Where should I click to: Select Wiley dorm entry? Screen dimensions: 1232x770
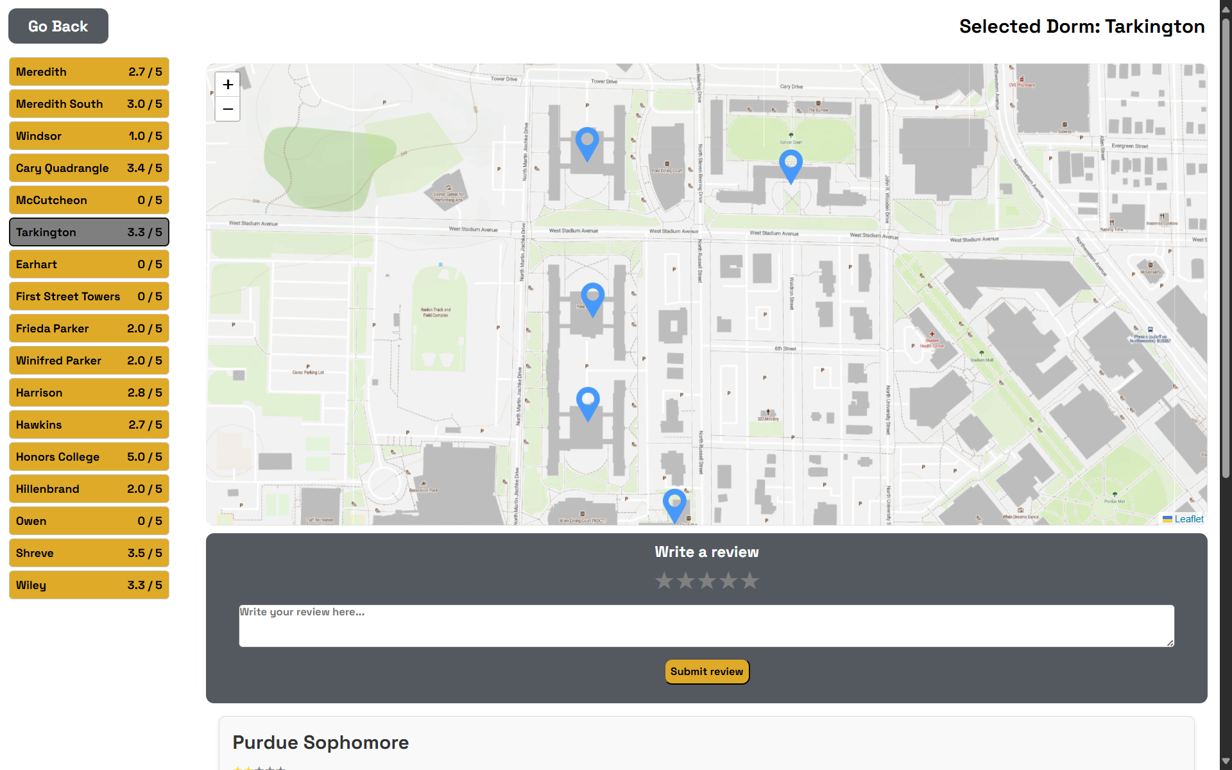(89, 585)
